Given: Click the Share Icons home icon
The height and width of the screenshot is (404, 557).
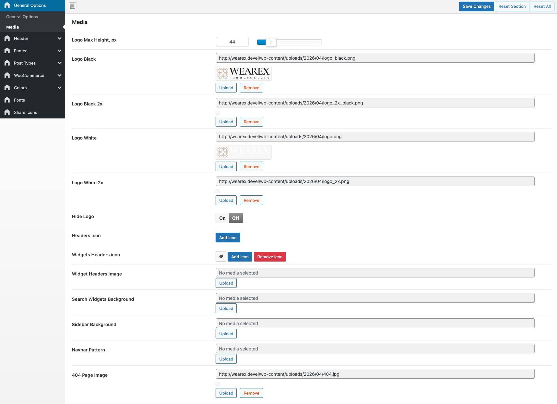Looking at the screenshot, I should [x=7, y=112].
